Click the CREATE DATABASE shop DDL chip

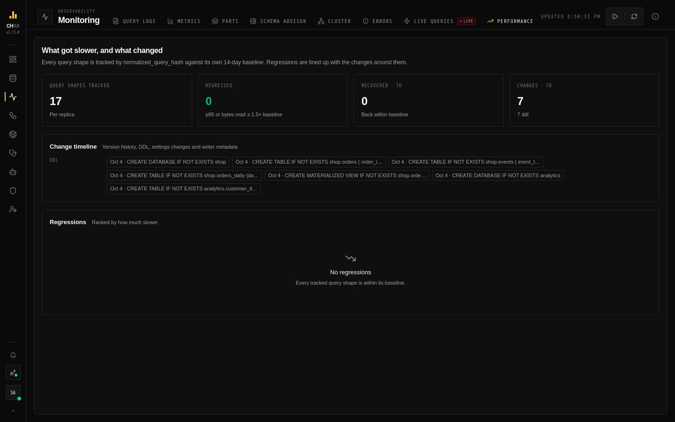pos(168,162)
